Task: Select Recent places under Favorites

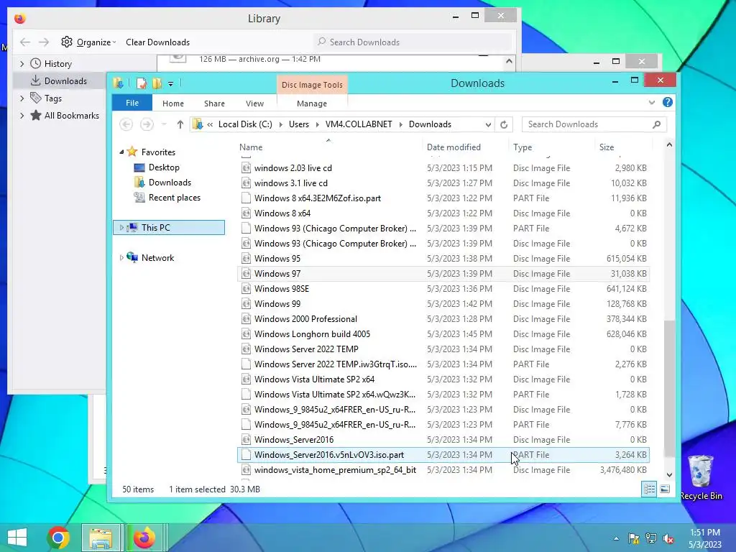Action: [x=175, y=198]
